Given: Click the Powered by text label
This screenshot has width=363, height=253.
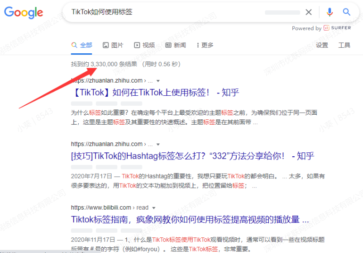Looking at the screenshot, I should 306,28.
